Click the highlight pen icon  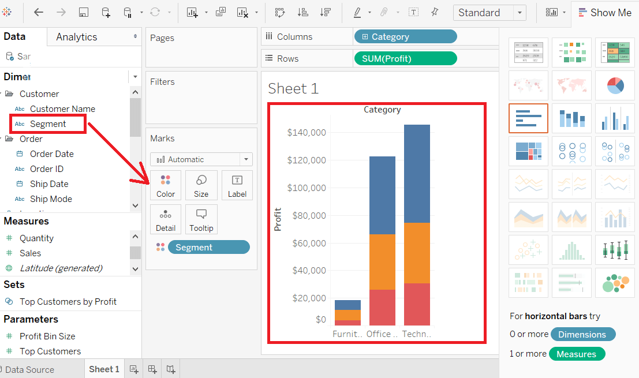point(357,13)
